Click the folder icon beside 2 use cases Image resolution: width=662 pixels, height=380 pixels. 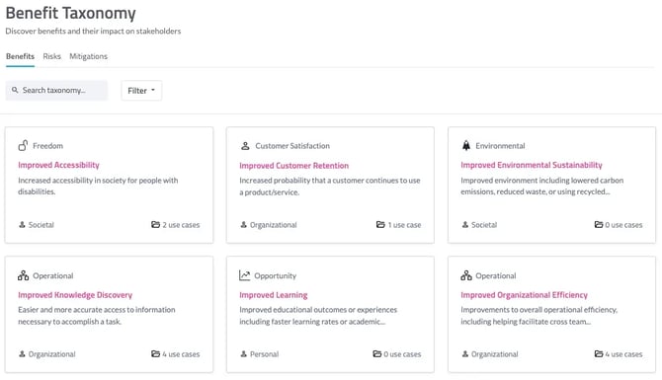coord(155,224)
